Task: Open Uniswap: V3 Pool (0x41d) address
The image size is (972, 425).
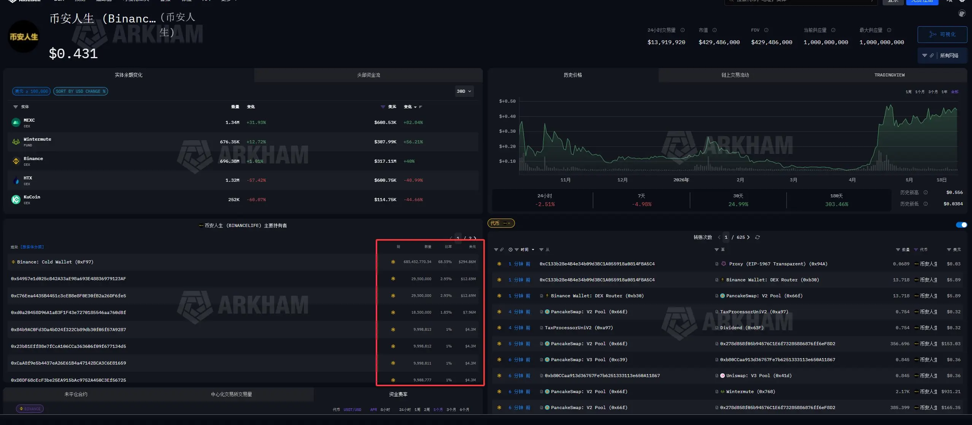Action: pyautogui.click(x=759, y=376)
